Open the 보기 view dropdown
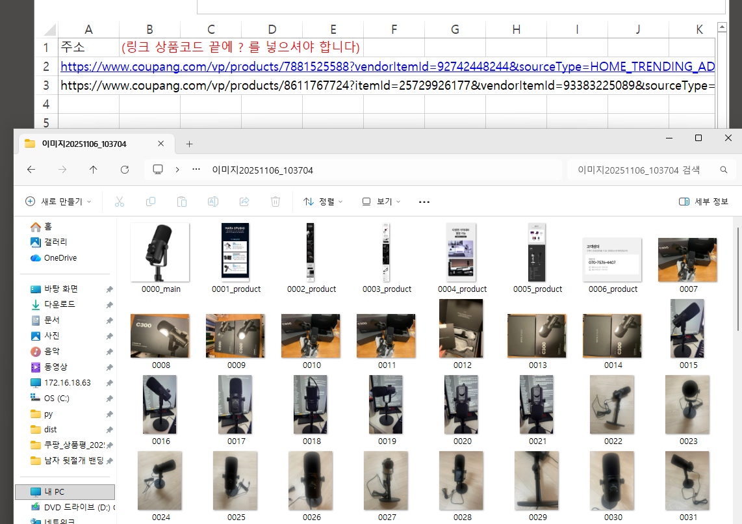The width and height of the screenshot is (742, 524). pos(381,202)
